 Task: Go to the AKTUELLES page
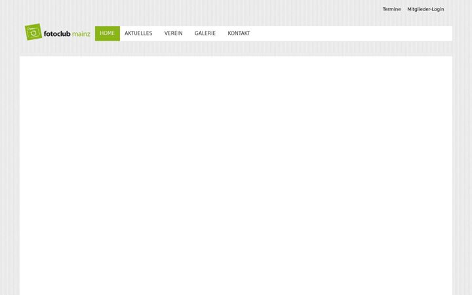138,33
